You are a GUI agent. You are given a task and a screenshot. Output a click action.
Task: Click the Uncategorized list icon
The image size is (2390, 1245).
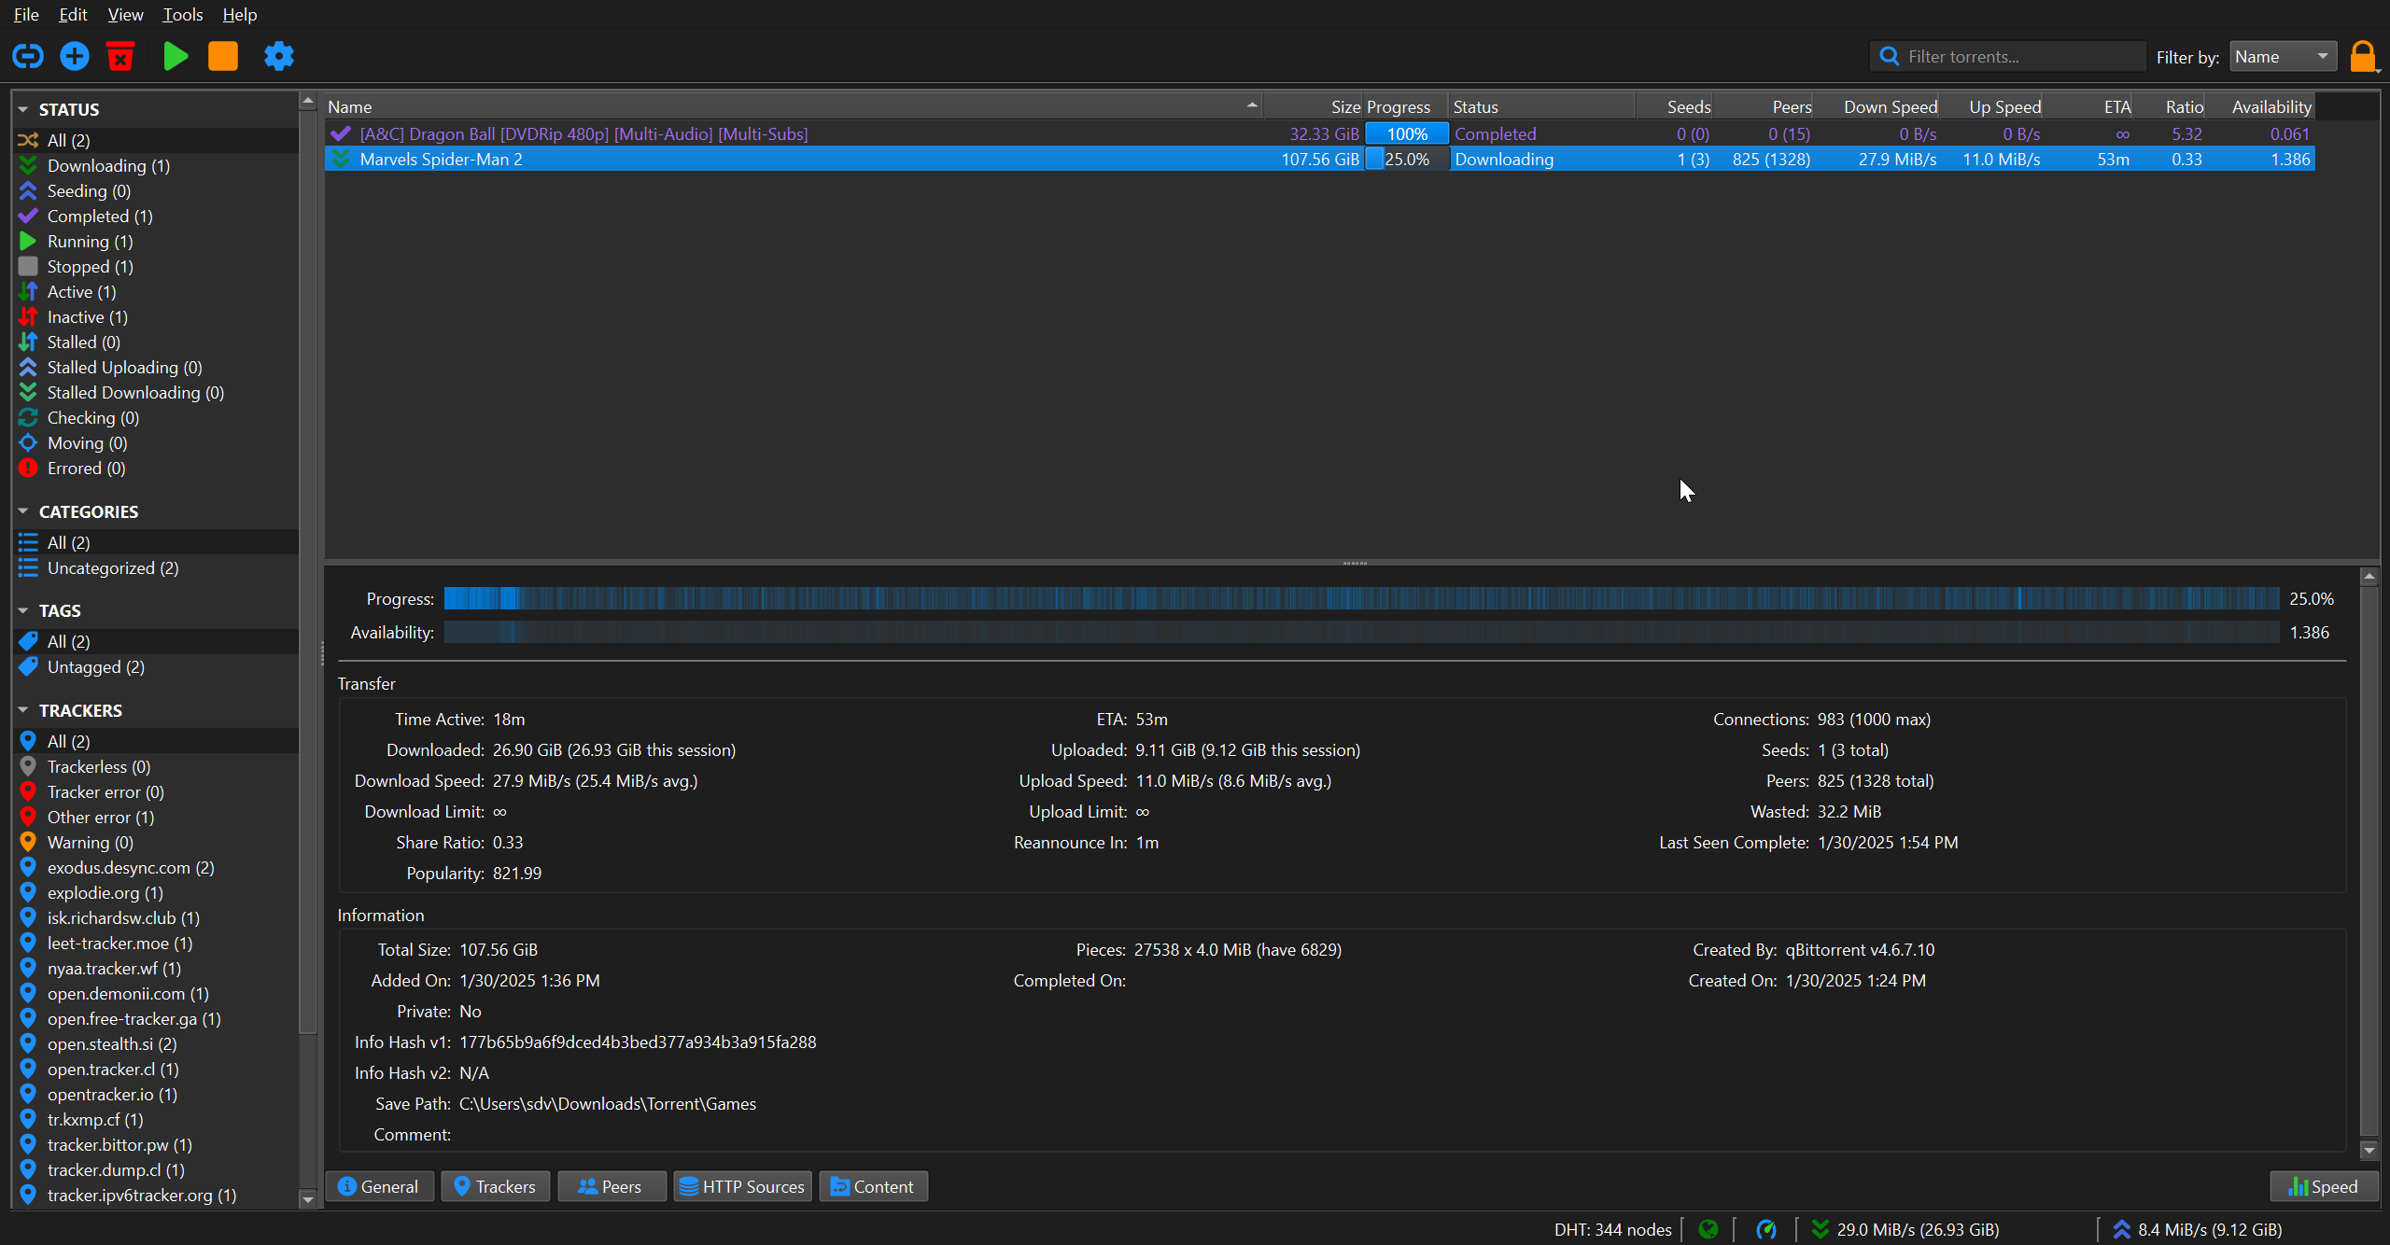[28, 568]
